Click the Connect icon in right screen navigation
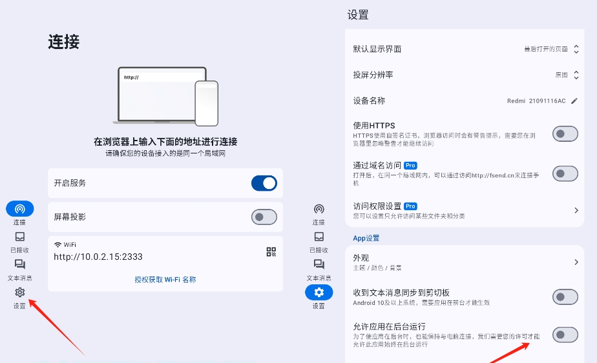This screenshot has width=597, height=363. (x=319, y=209)
